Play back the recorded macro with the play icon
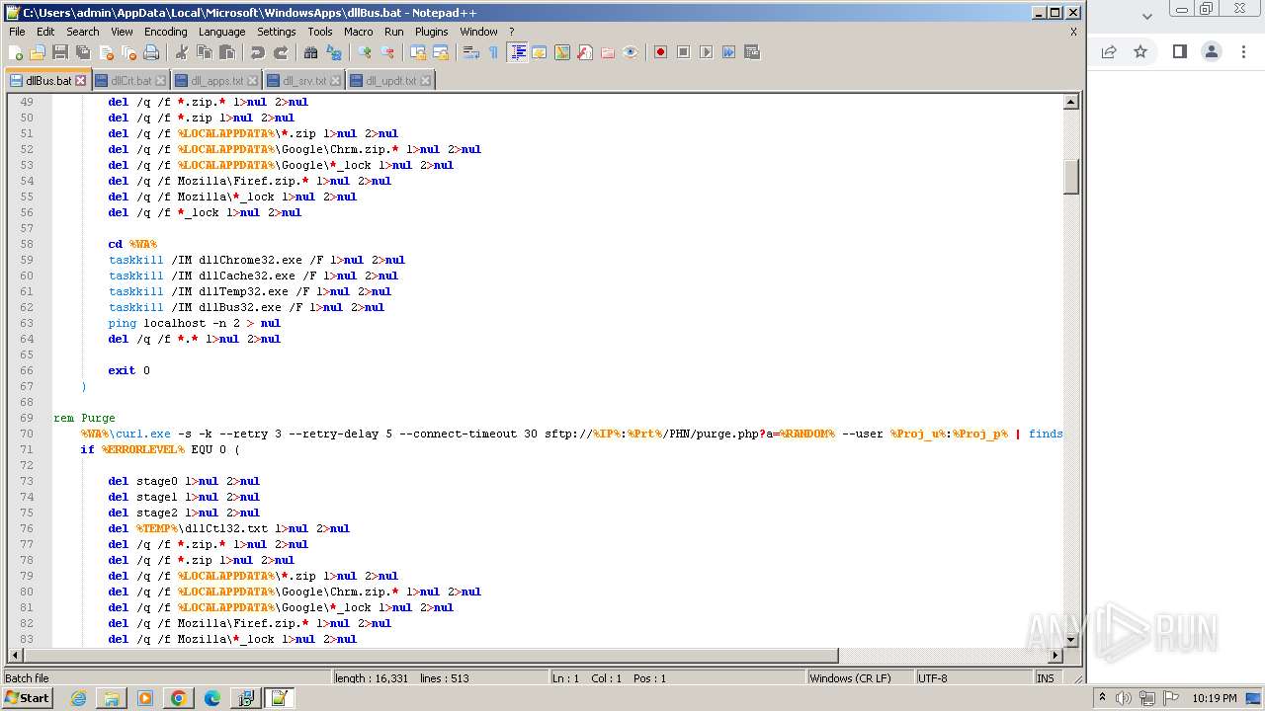 click(x=706, y=52)
